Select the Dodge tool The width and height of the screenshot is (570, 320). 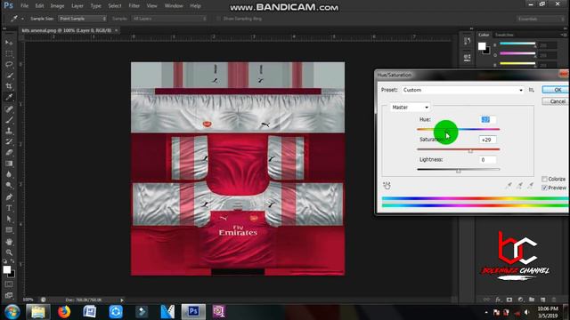[x=9, y=185]
